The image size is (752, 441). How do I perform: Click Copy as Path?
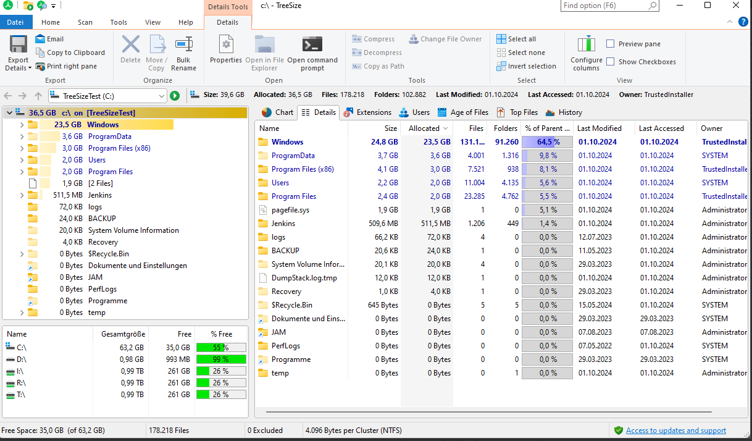coord(378,66)
